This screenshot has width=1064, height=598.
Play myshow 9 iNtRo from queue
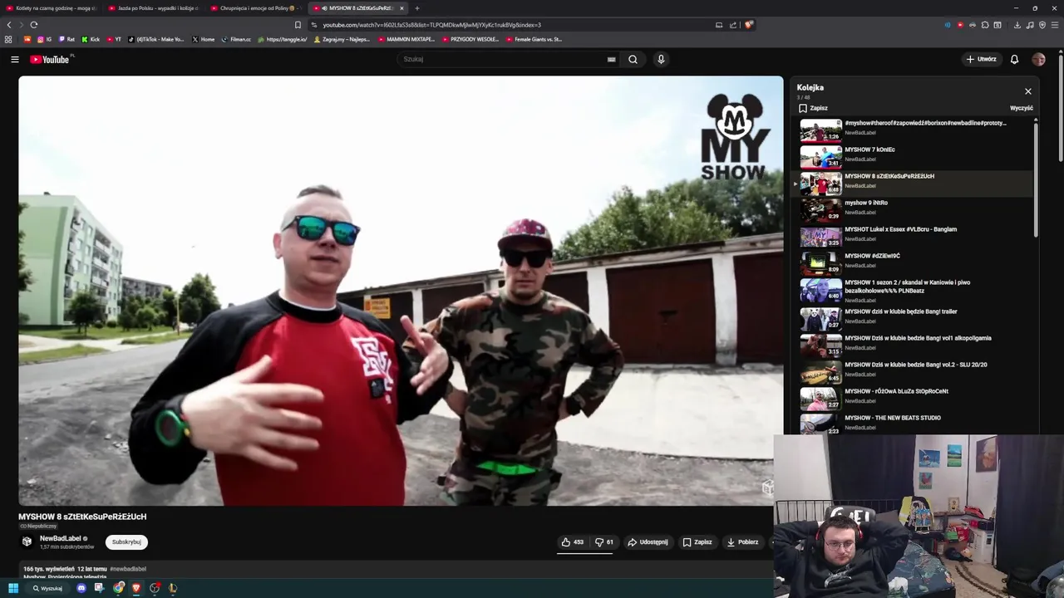click(914, 208)
